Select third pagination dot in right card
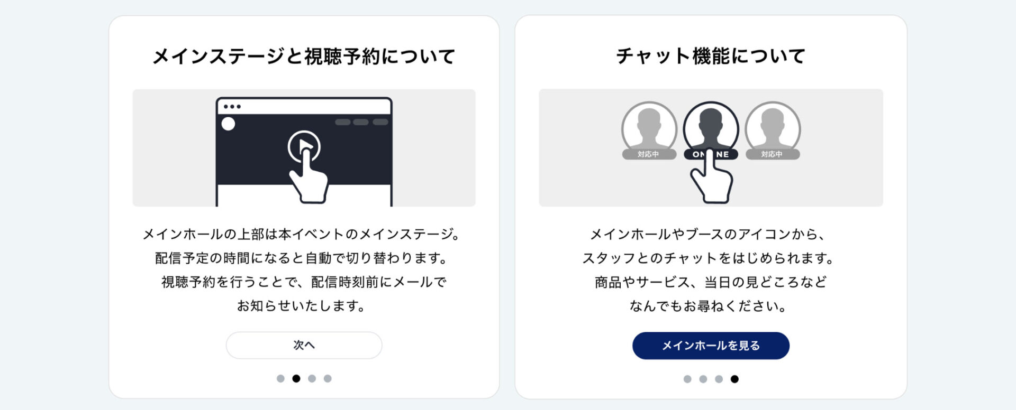This screenshot has width=1016, height=410. 719,379
